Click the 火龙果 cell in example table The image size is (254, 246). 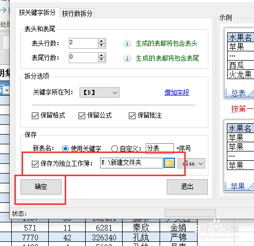coord(241,74)
